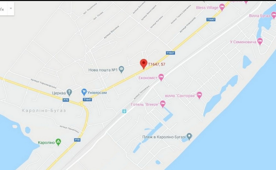The width and height of the screenshot is (276, 170).
Task: Click the red location pin marker
Action: 144,64
